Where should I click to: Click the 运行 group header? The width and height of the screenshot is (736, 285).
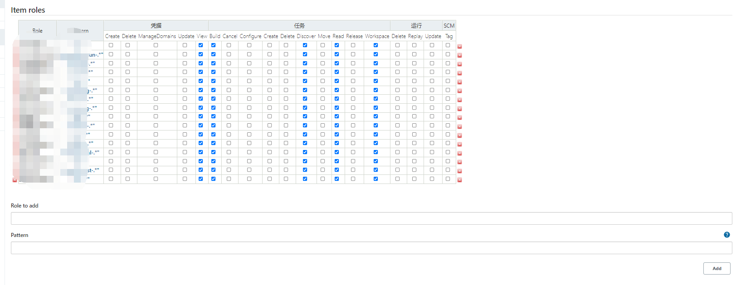[416, 25]
